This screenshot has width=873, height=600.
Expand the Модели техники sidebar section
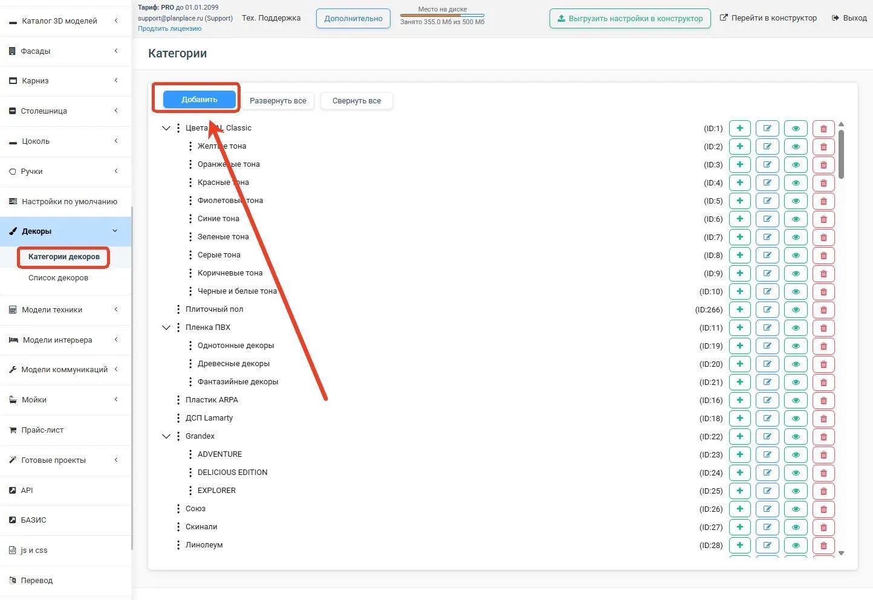pyautogui.click(x=65, y=309)
